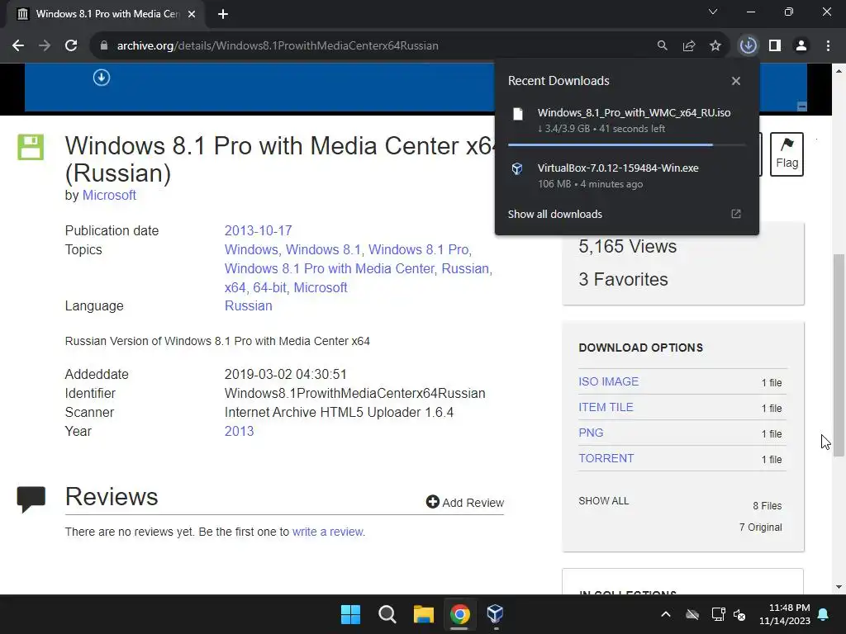Reload the archive.org page
The width and height of the screenshot is (846, 634).
71,46
